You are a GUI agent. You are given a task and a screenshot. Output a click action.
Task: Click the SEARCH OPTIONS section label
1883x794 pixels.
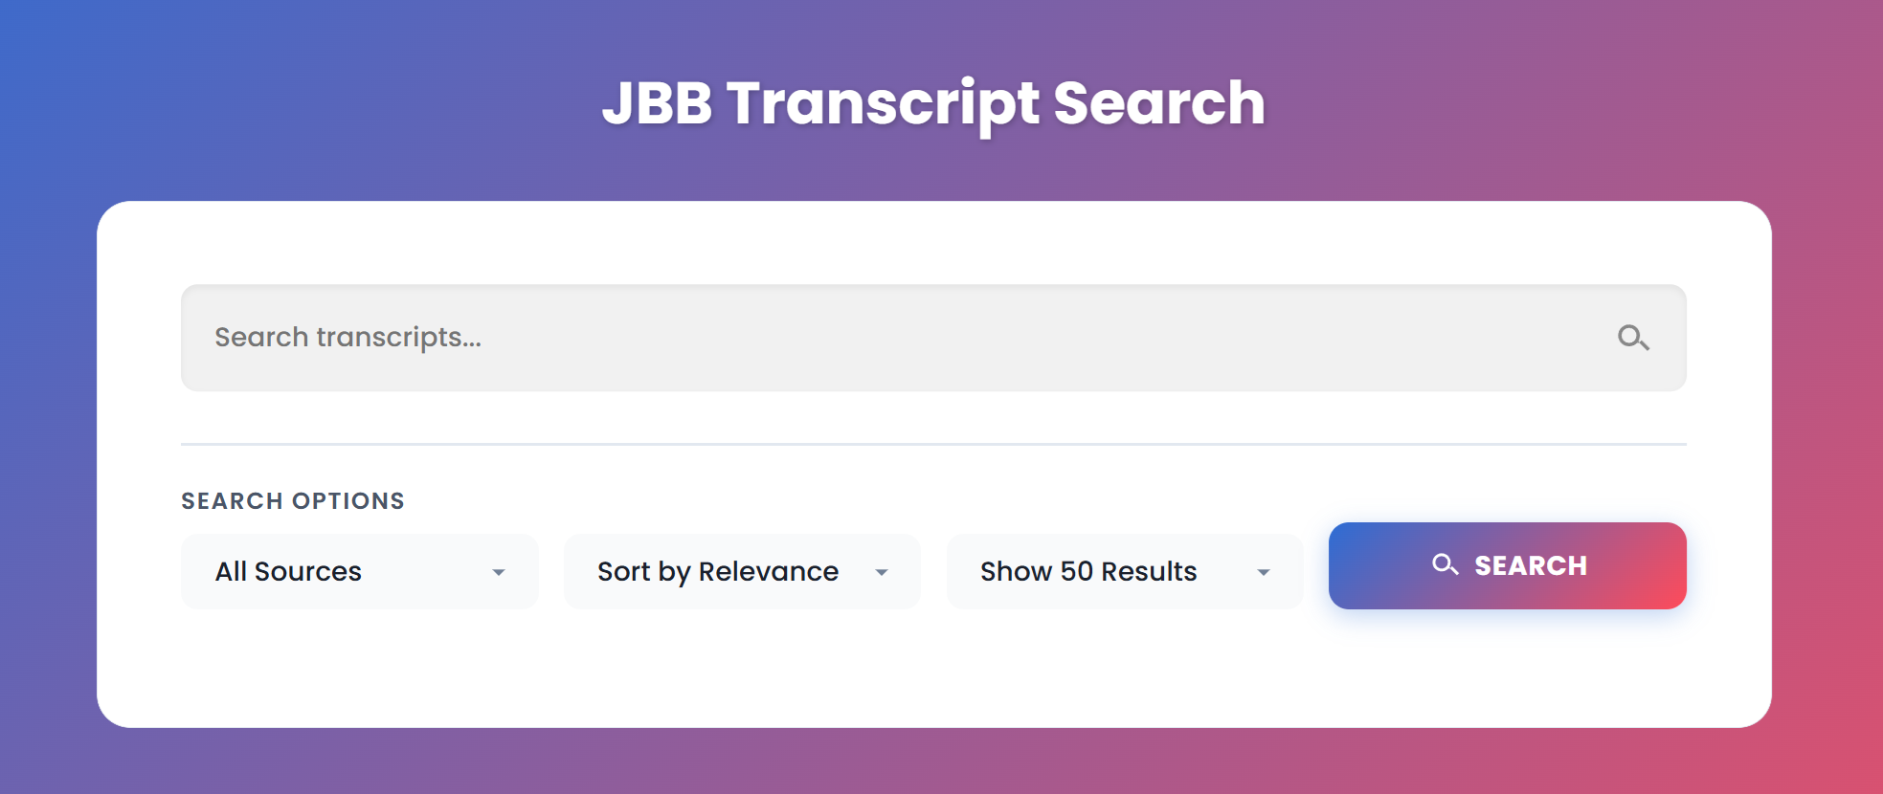click(293, 501)
